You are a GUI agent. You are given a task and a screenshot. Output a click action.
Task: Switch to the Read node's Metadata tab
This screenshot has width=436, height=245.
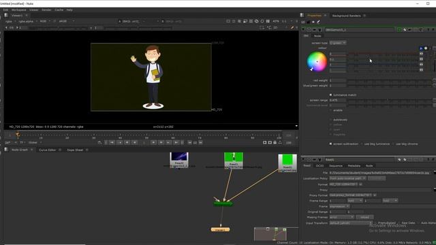coord(354,165)
